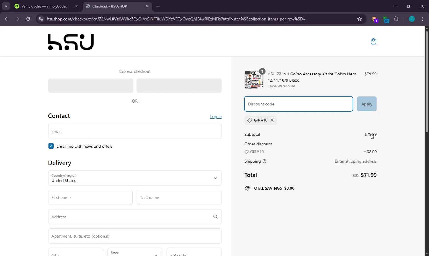Click the Last name field

coord(179,197)
